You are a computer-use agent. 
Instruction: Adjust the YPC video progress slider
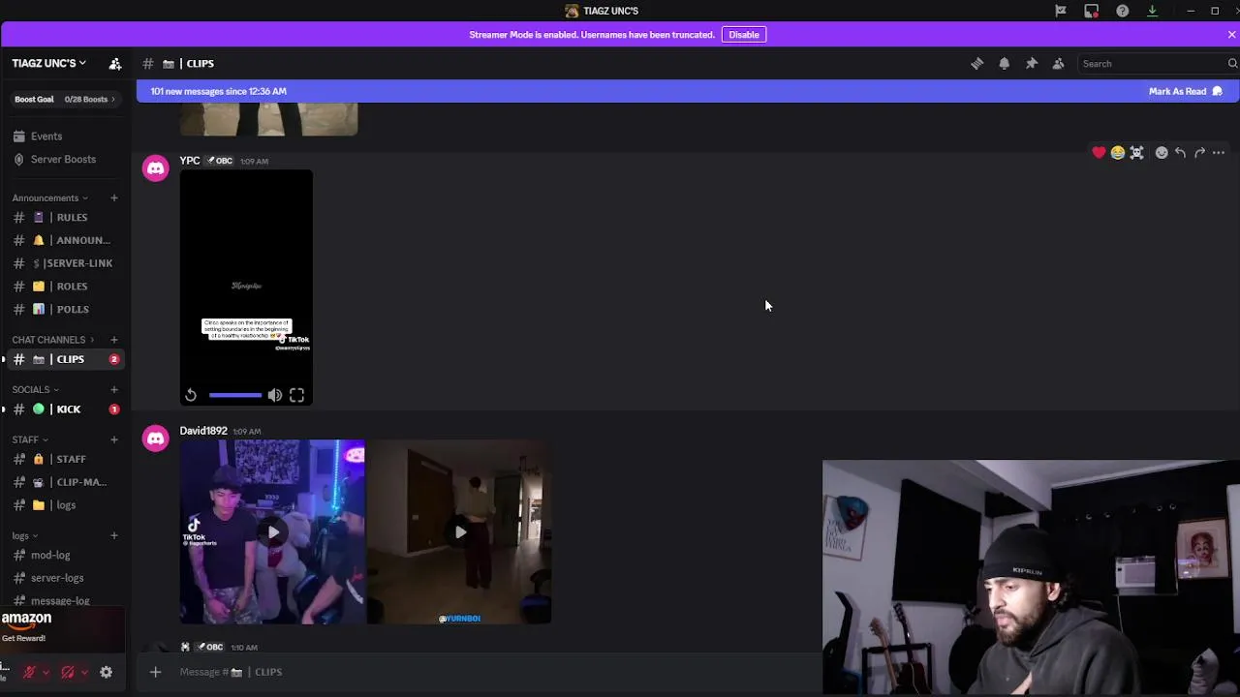click(234, 395)
